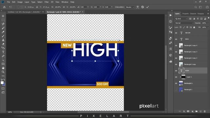This screenshot has height=118, width=210.
Task: Click the Share icon at top right
Action: click(207, 7)
